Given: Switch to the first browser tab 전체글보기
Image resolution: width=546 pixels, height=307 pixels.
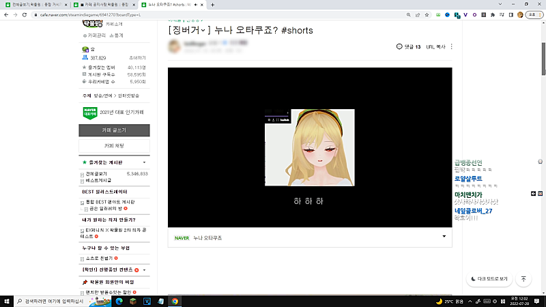Looking at the screenshot, I should click(35, 5).
